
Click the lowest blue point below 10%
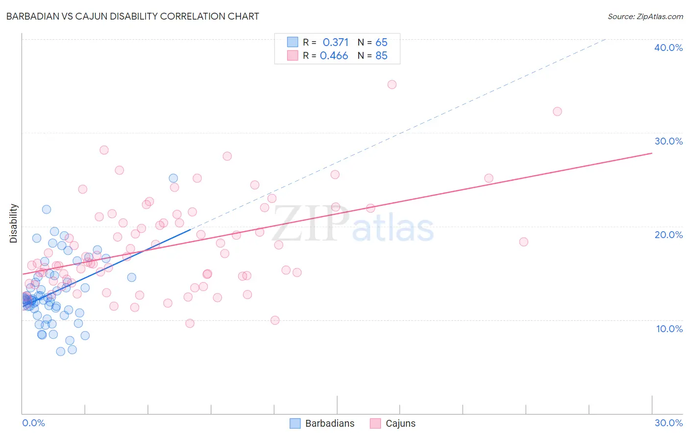point(61,351)
